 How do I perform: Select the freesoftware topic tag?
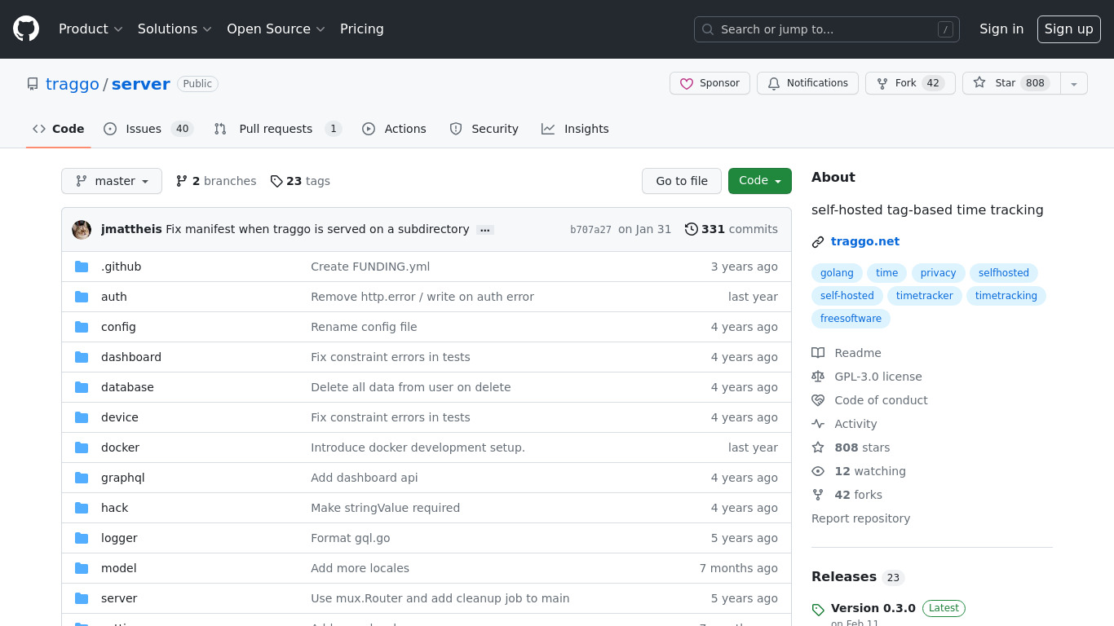click(851, 319)
